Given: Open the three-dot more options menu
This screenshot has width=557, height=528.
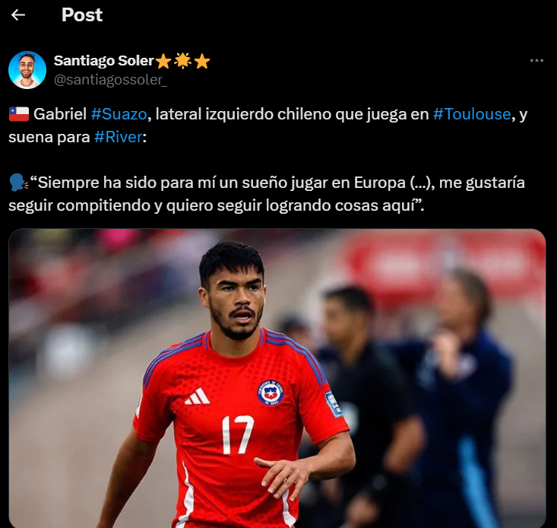Looking at the screenshot, I should pyautogui.click(x=536, y=61).
